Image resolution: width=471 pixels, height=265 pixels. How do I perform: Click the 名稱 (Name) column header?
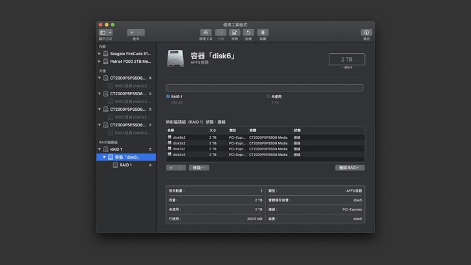[171, 130]
